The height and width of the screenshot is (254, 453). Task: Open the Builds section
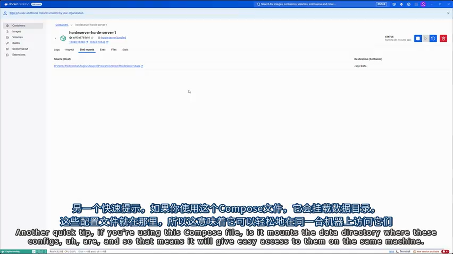click(x=16, y=43)
